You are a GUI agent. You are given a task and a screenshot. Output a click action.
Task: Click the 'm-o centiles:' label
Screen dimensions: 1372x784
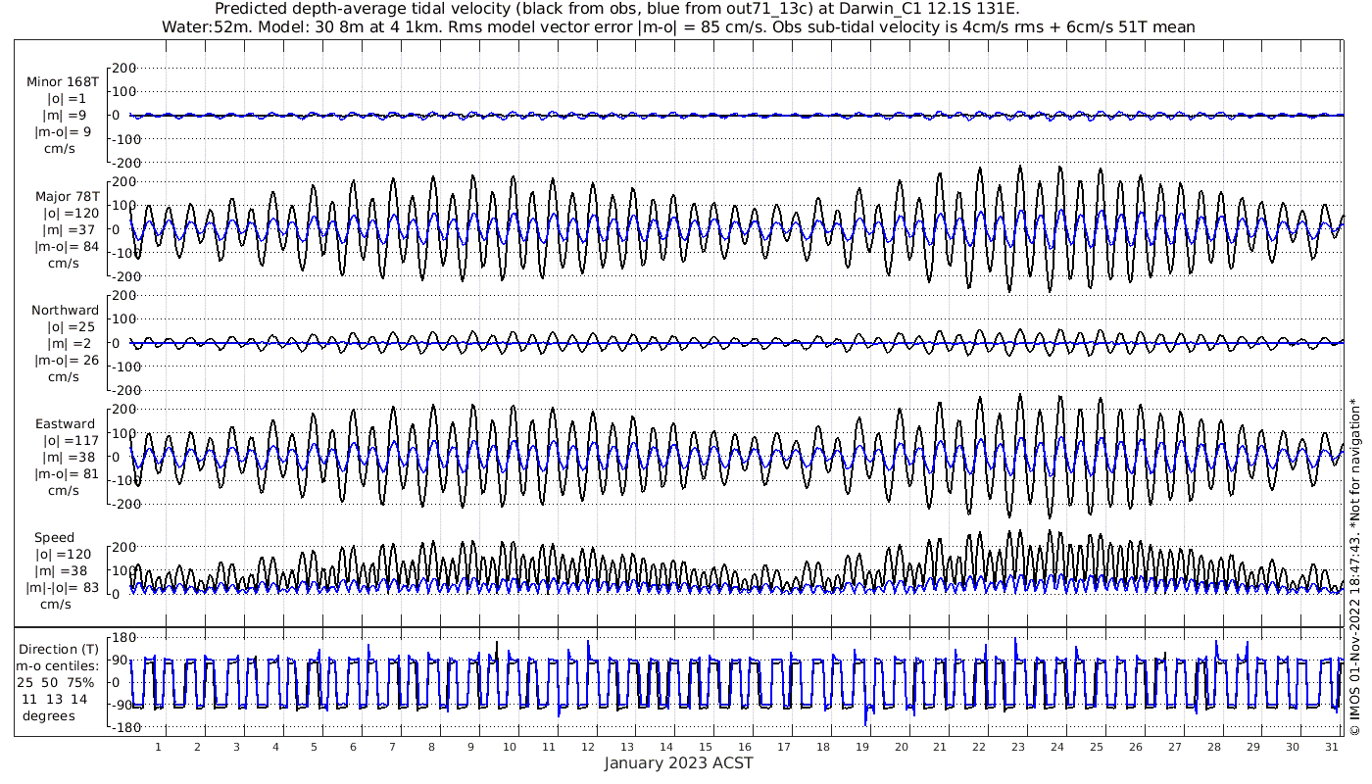59,666
